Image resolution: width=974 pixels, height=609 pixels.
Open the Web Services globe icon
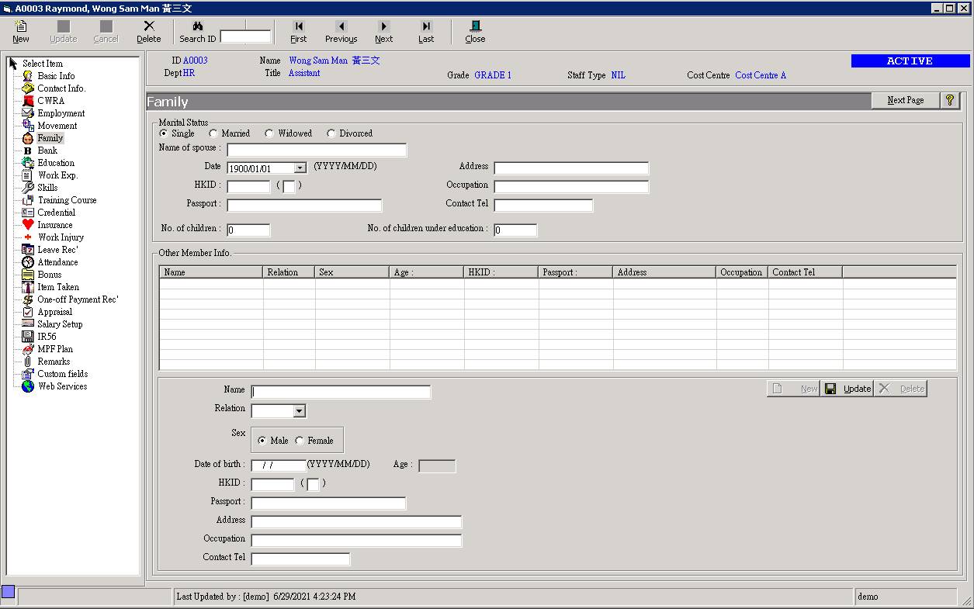[x=28, y=386]
